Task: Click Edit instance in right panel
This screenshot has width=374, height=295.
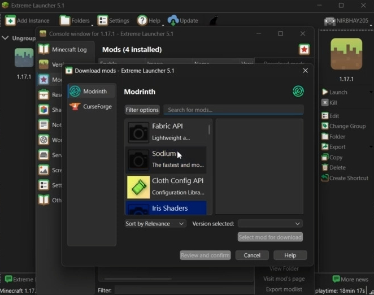Action: tap(330, 116)
